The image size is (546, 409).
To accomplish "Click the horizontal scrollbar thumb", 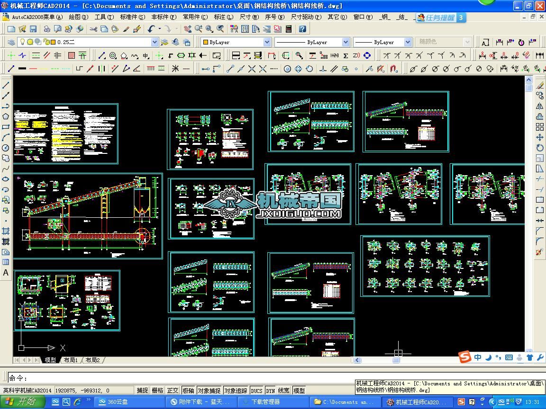I will pyautogui.click(x=396, y=360).
